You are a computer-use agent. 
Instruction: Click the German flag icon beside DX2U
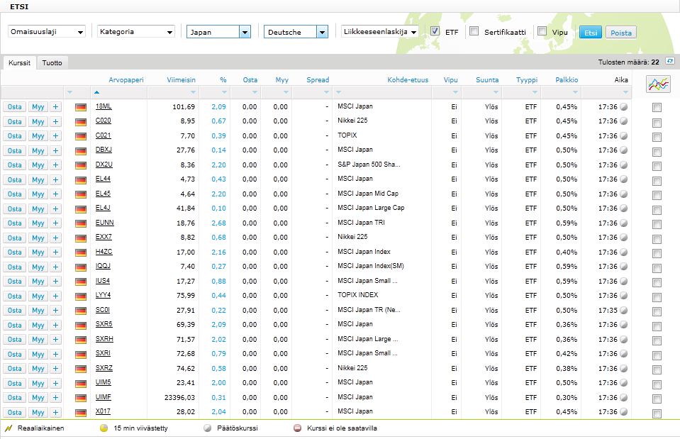point(81,166)
